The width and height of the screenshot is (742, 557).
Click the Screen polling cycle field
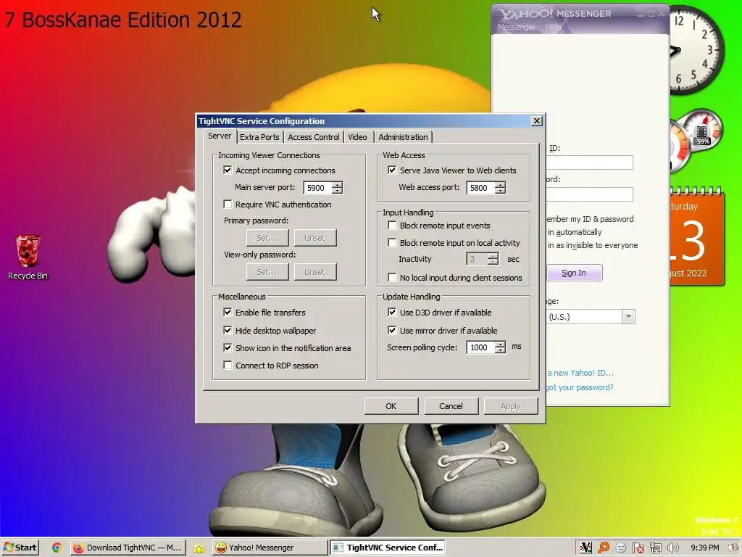click(x=481, y=347)
